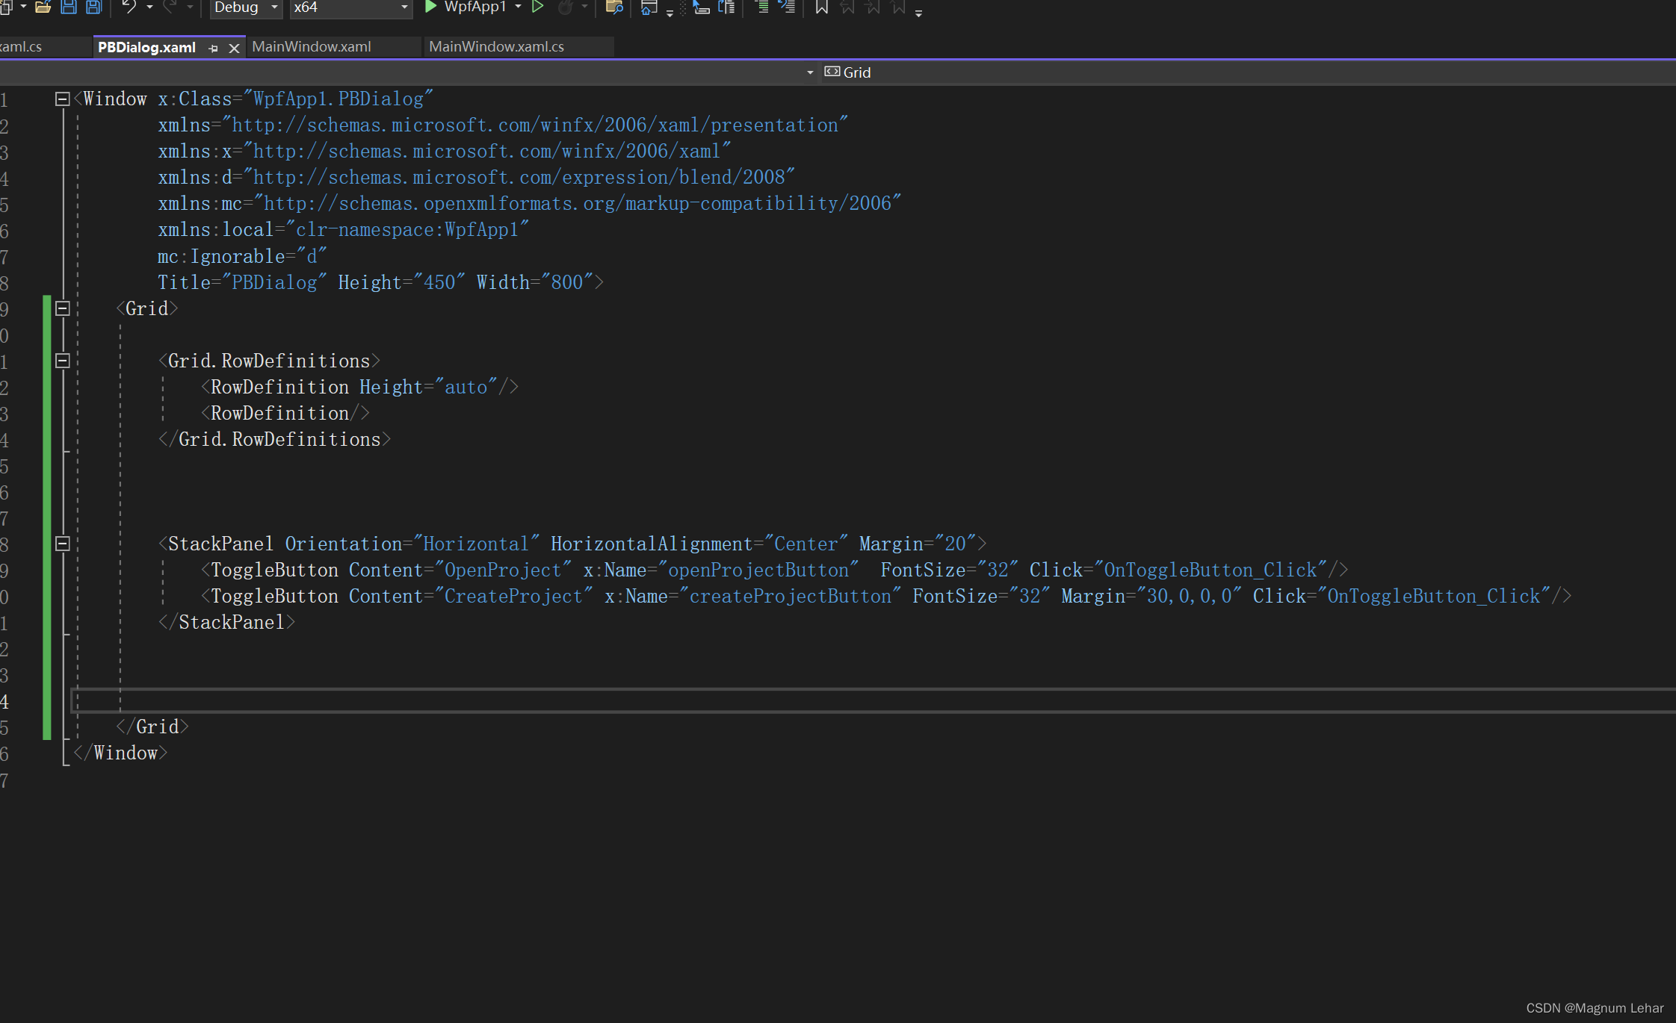Toggle a bookmark with the bookmark icon

(x=820, y=8)
